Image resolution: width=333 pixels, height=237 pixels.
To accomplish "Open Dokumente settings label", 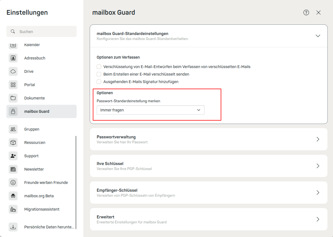I will click(34, 98).
